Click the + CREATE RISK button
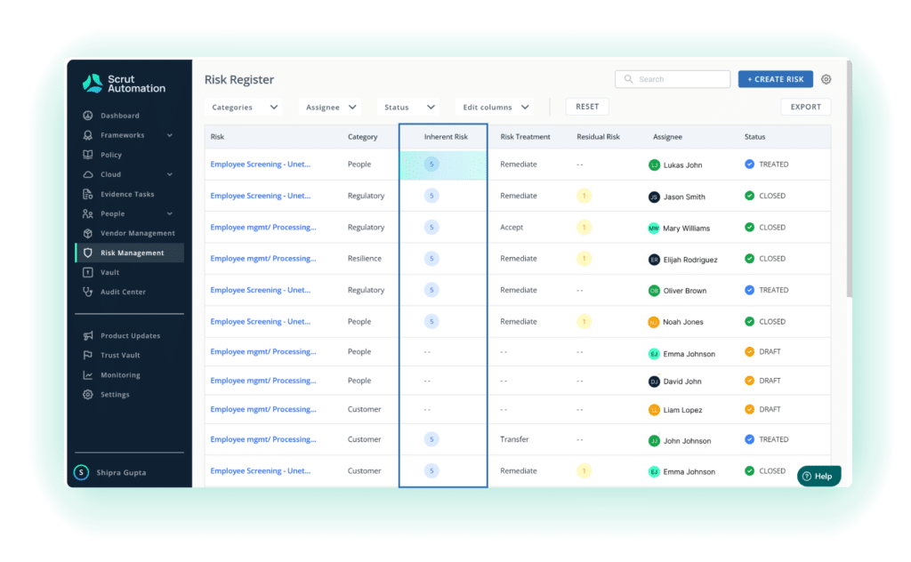The width and height of the screenshot is (911, 562). tap(775, 79)
